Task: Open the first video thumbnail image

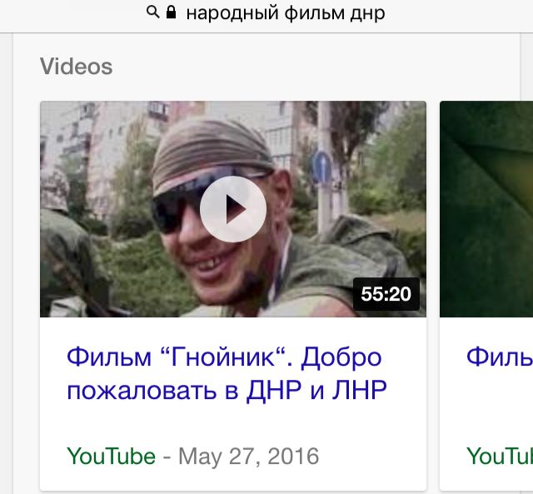Action: [233, 209]
